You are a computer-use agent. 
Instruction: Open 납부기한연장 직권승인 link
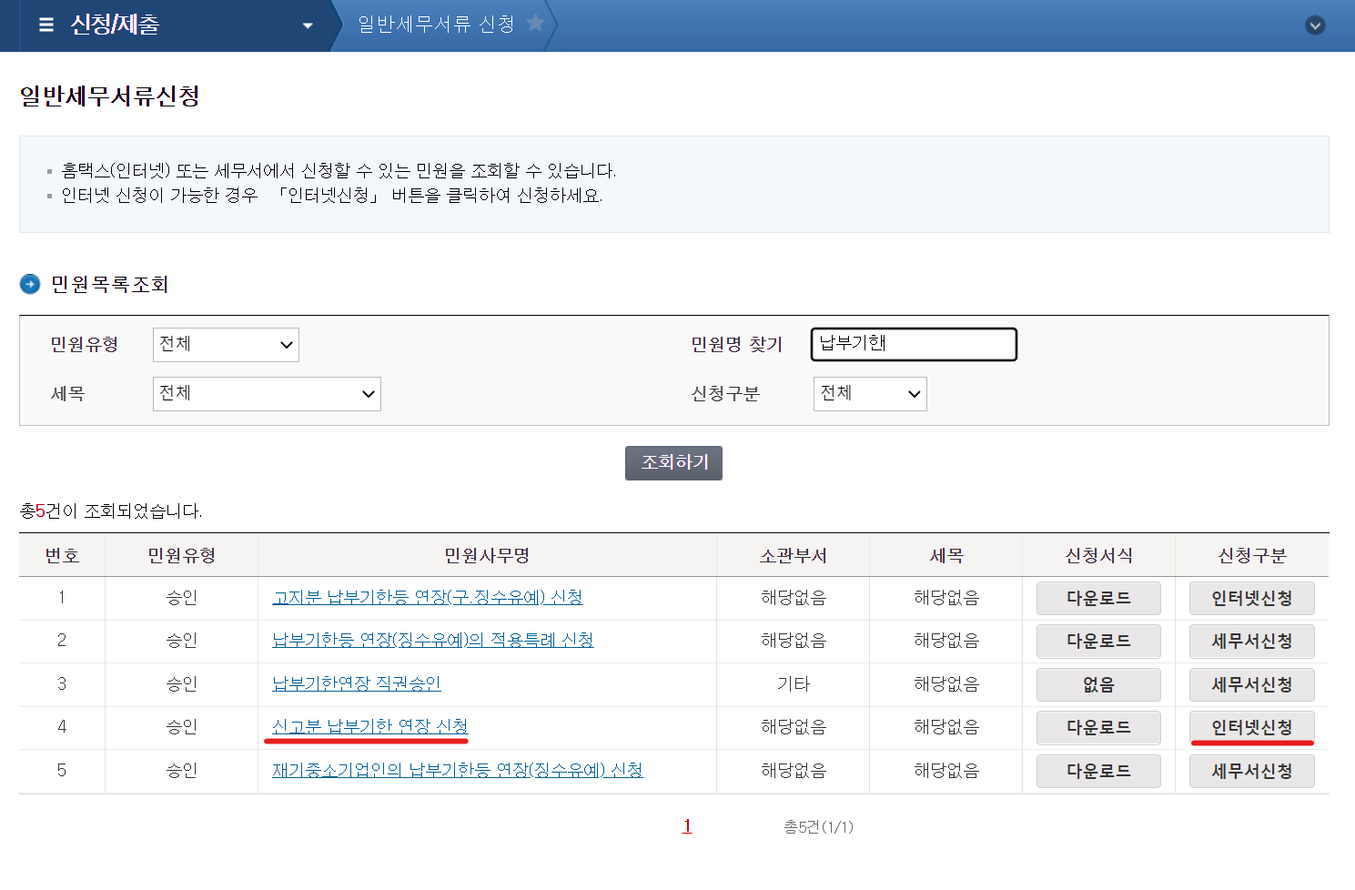pos(356,683)
